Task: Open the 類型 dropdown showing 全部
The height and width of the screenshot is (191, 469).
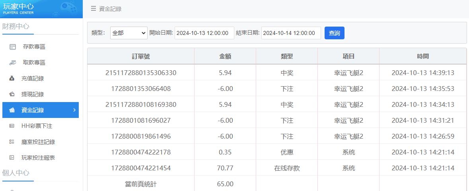Action: point(128,33)
